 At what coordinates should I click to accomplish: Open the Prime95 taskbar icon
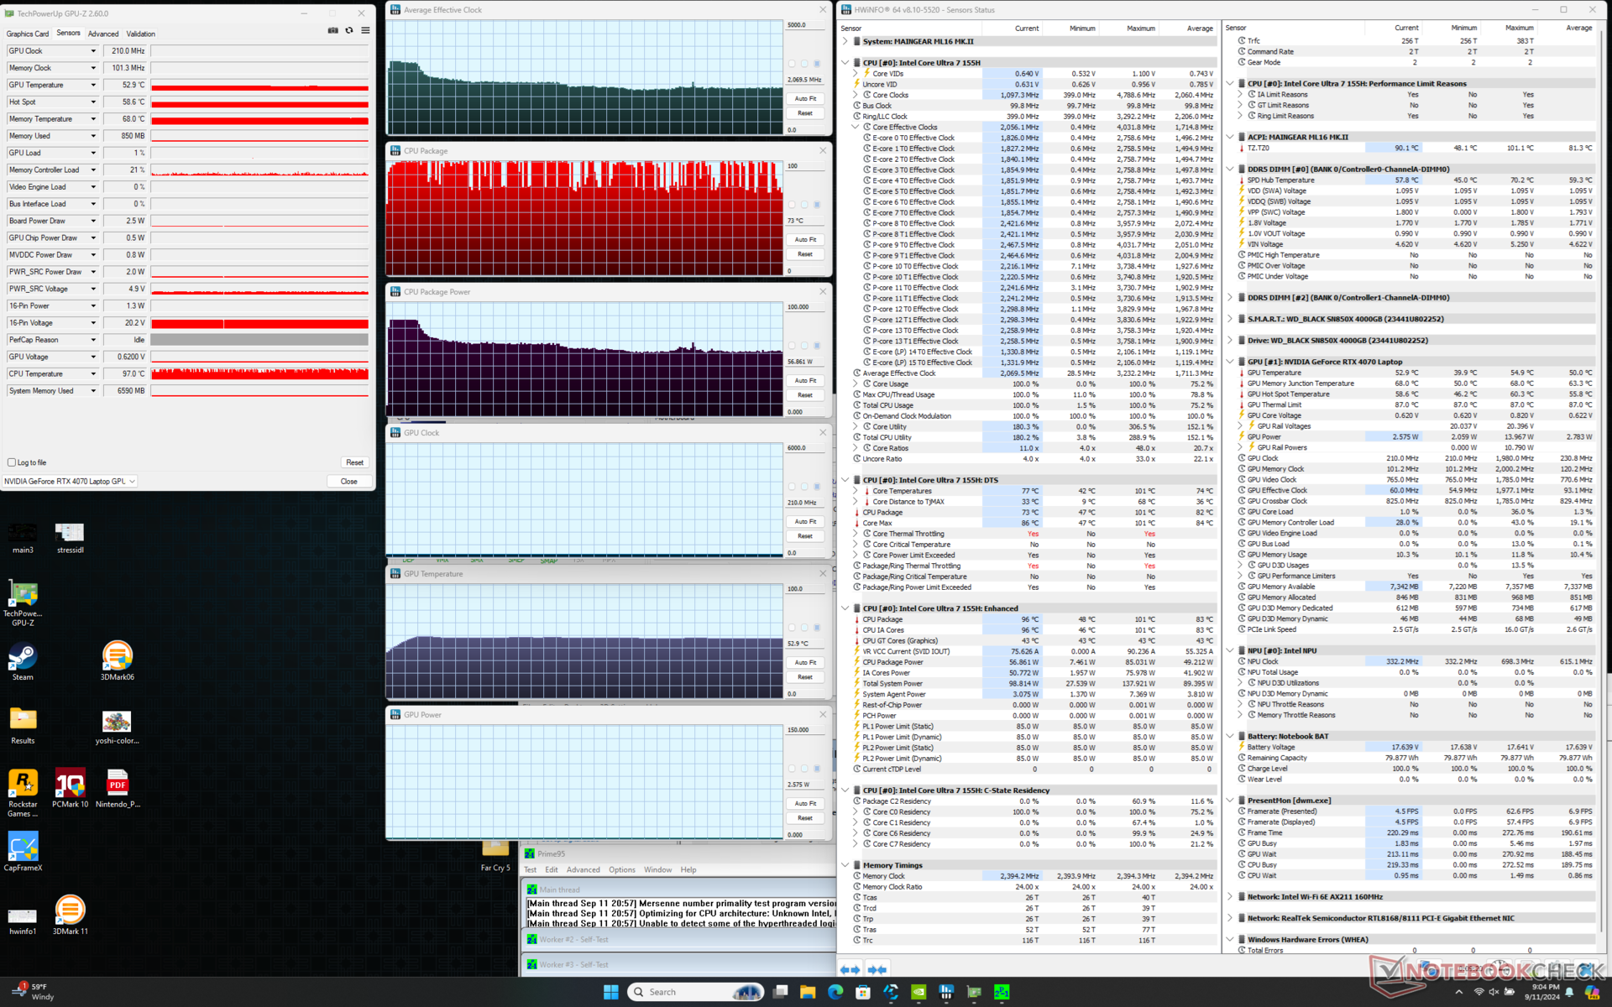pyautogui.click(x=1002, y=992)
